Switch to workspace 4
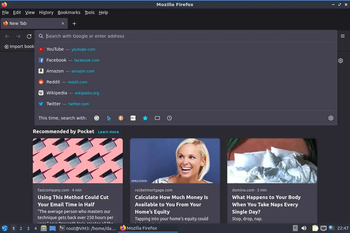This screenshot has width=350, height=233. tap(36, 228)
